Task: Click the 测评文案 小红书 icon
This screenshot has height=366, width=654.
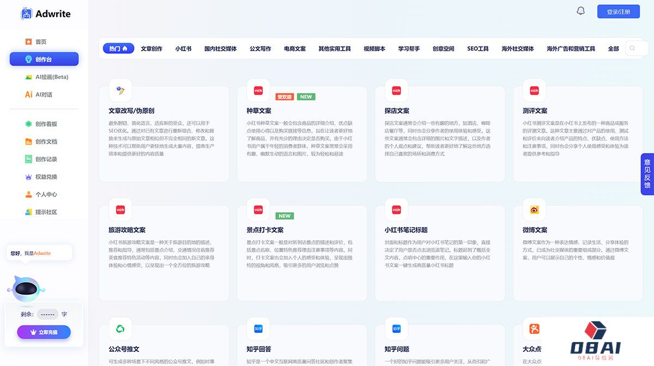Action: (x=534, y=90)
